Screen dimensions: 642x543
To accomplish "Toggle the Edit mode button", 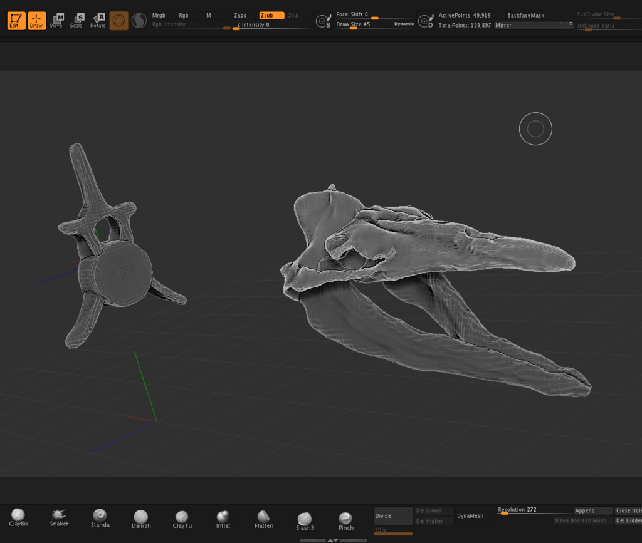I will tap(16, 21).
